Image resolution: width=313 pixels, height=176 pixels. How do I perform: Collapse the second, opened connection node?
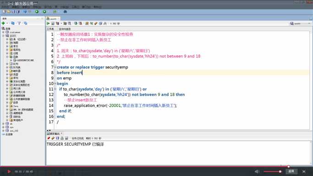(x=3, y=36)
